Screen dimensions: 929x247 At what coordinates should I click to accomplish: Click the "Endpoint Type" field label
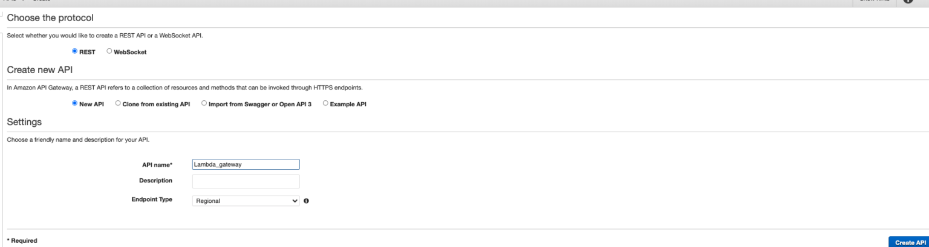coord(152,199)
